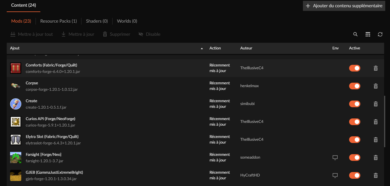Delete GJEB mod via trash icon
This screenshot has height=186, width=390.
click(x=376, y=175)
